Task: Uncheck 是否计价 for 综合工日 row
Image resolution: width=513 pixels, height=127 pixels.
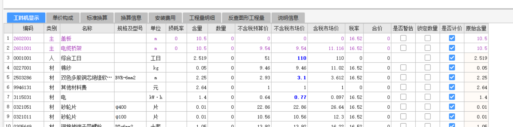Action: pos(452,58)
